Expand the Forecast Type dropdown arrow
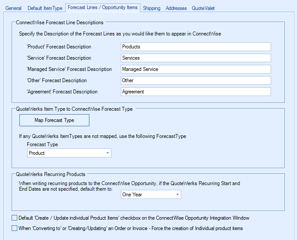Screen dimensions: 297x240 tap(107, 153)
